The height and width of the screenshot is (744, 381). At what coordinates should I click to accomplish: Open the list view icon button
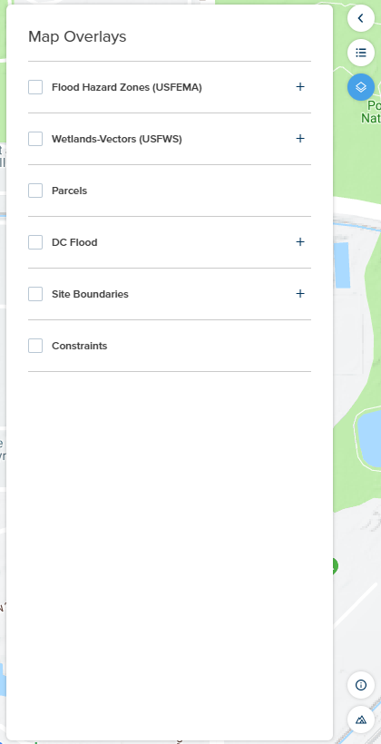tap(361, 53)
